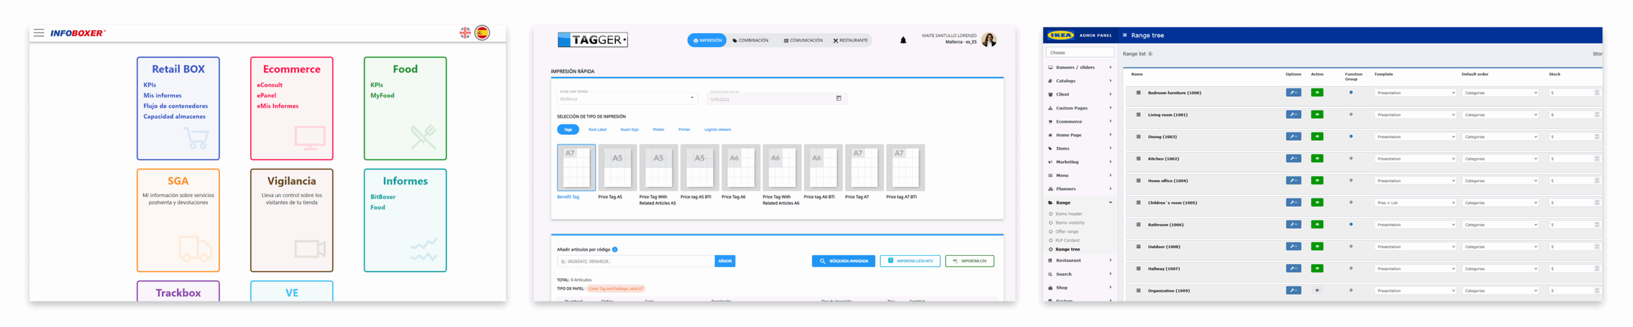Click info icon next to Añadir artículos por código
Image resolution: width=1633 pixels, height=327 pixels.
tap(614, 249)
